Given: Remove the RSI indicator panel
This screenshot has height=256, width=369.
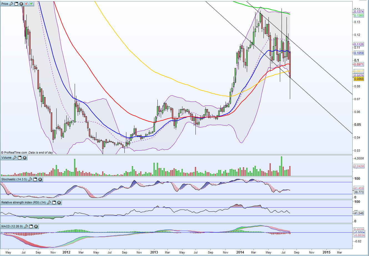Looking at the screenshot, I should point(59,202).
